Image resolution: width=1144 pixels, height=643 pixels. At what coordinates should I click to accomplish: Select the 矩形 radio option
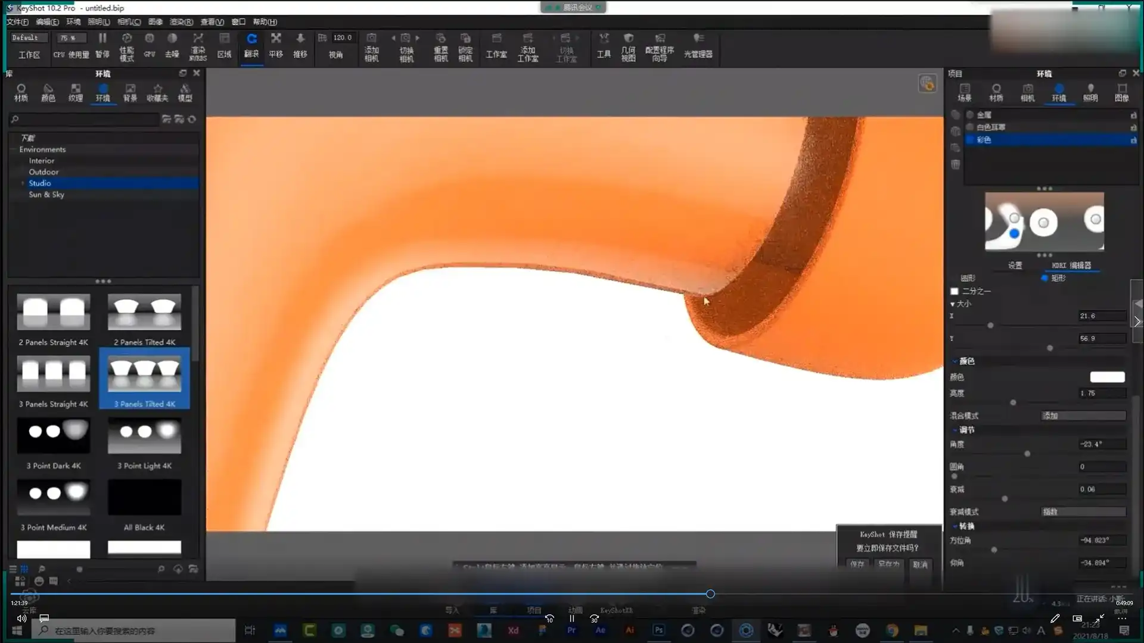[x=1044, y=278]
